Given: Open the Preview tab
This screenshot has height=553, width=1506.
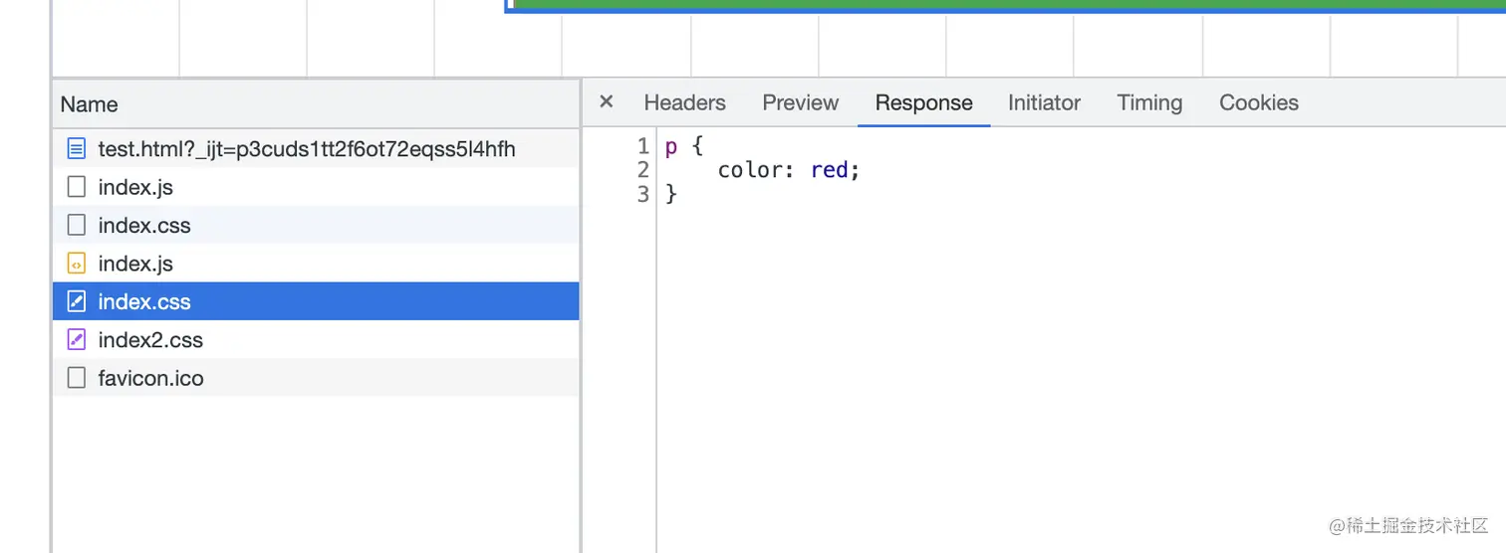Looking at the screenshot, I should pos(800,102).
